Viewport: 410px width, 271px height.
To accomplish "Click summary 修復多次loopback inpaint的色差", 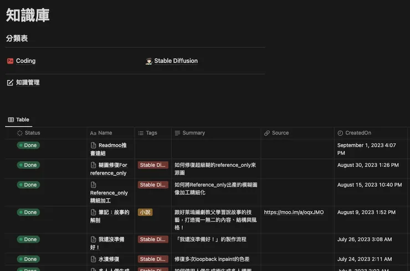I will (212, 259).
